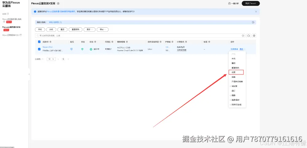The height and width of the screenshot is (148, 307).
Task: Click the green running status icon
Action: (x=91, y=49)
